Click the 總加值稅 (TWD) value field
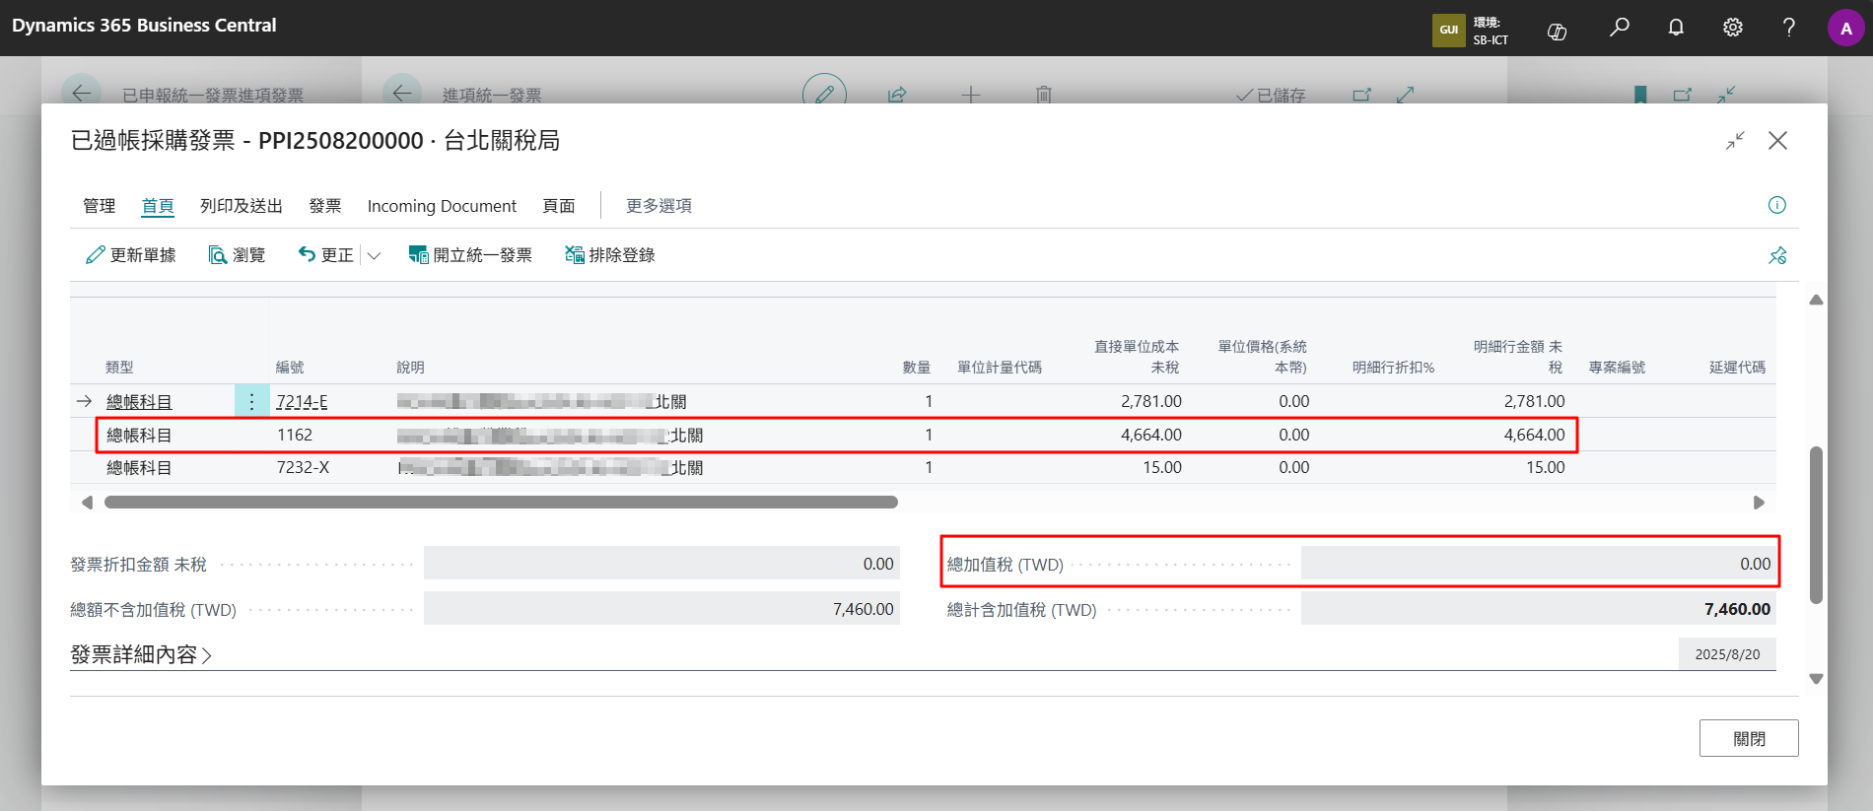The height and width of the screenshot is (811, 1873). click(1539, 564)
